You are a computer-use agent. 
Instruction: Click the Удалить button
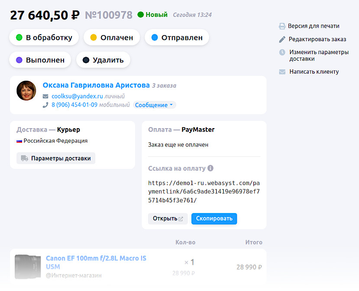(103, 59)
